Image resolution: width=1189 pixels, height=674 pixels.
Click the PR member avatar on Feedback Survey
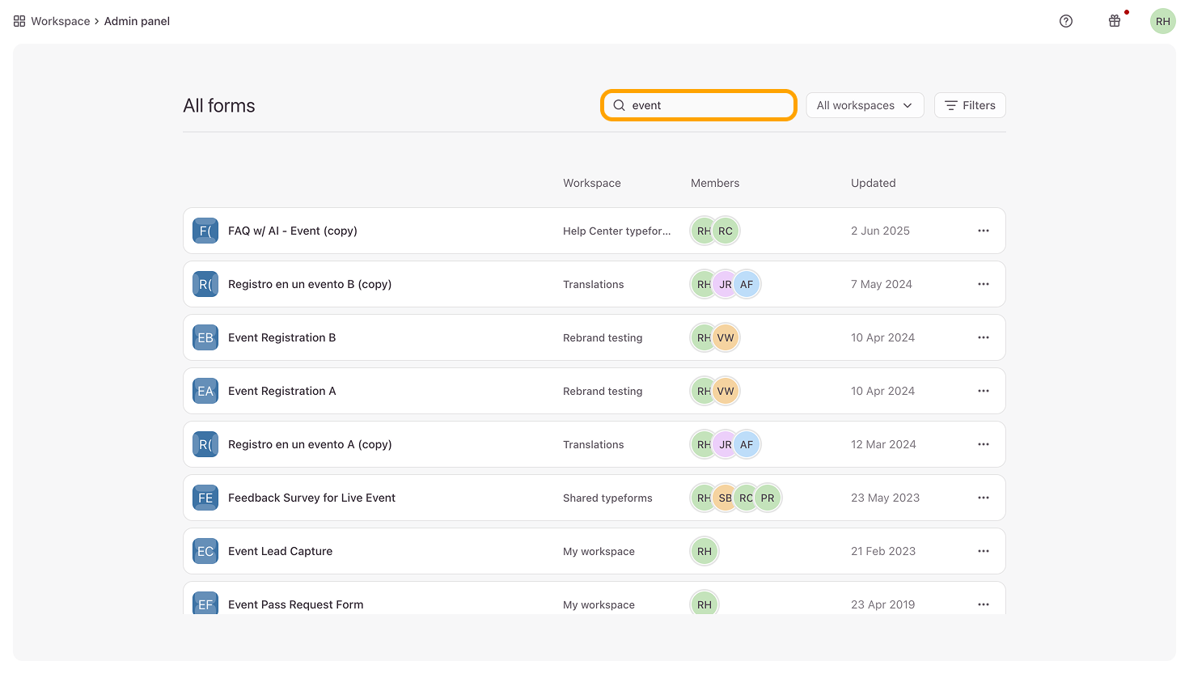[x=768, y=498]
